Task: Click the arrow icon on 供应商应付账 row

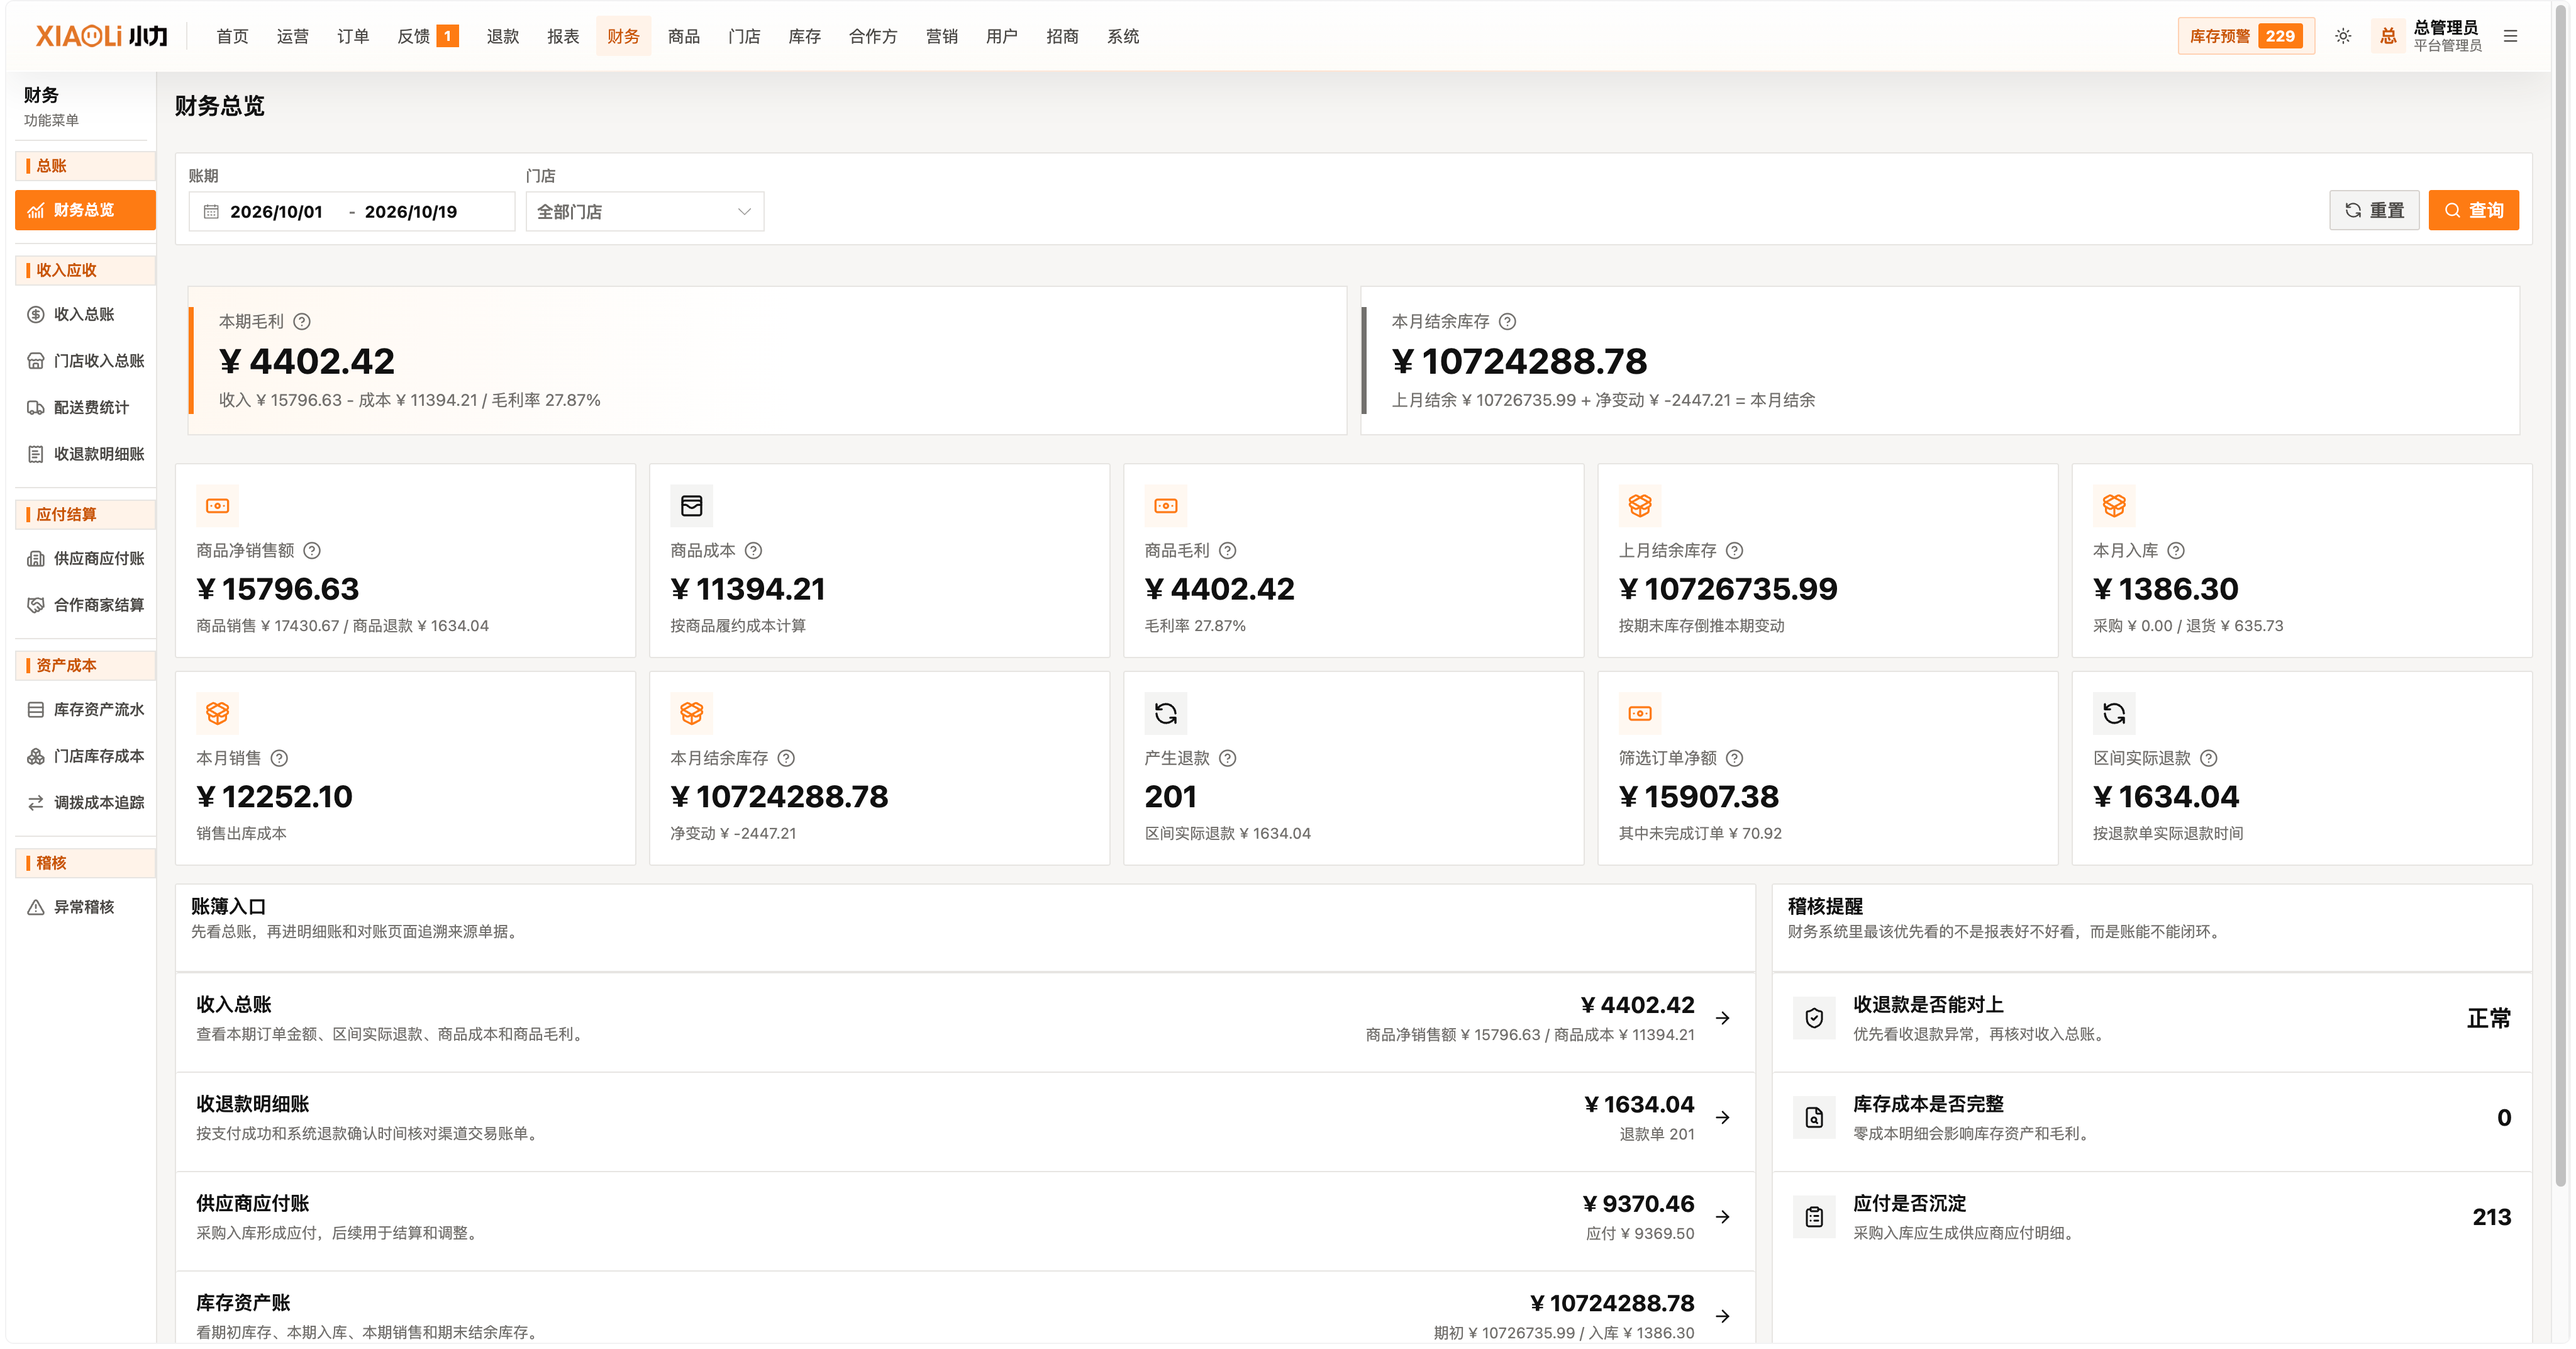Action: pos(1722,1217)
